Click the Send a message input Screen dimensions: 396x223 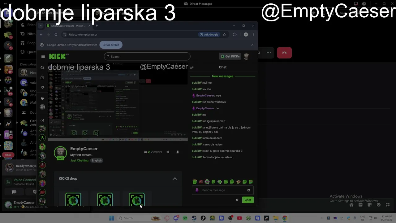(223, 190)
